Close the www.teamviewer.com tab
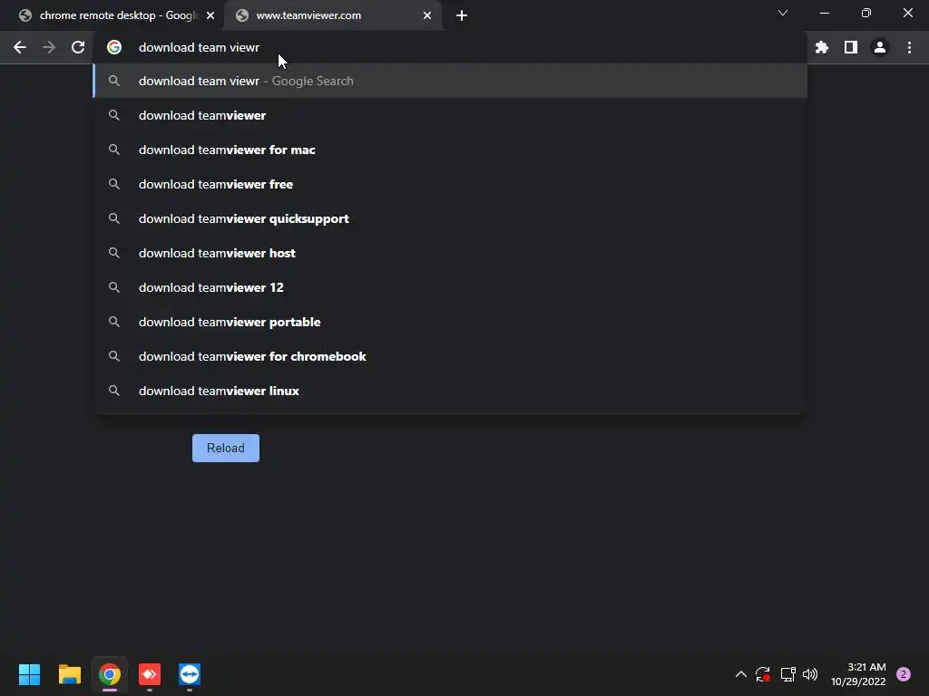This screenshot has width=929, height=696. tap(427, 15)
